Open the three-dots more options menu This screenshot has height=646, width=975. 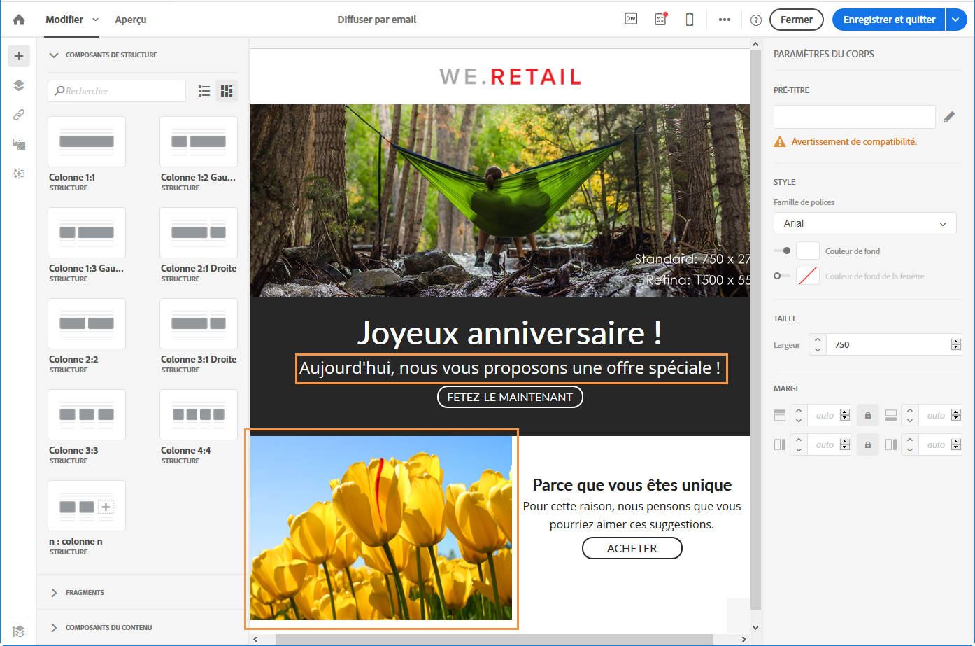(x=725, y=20)
